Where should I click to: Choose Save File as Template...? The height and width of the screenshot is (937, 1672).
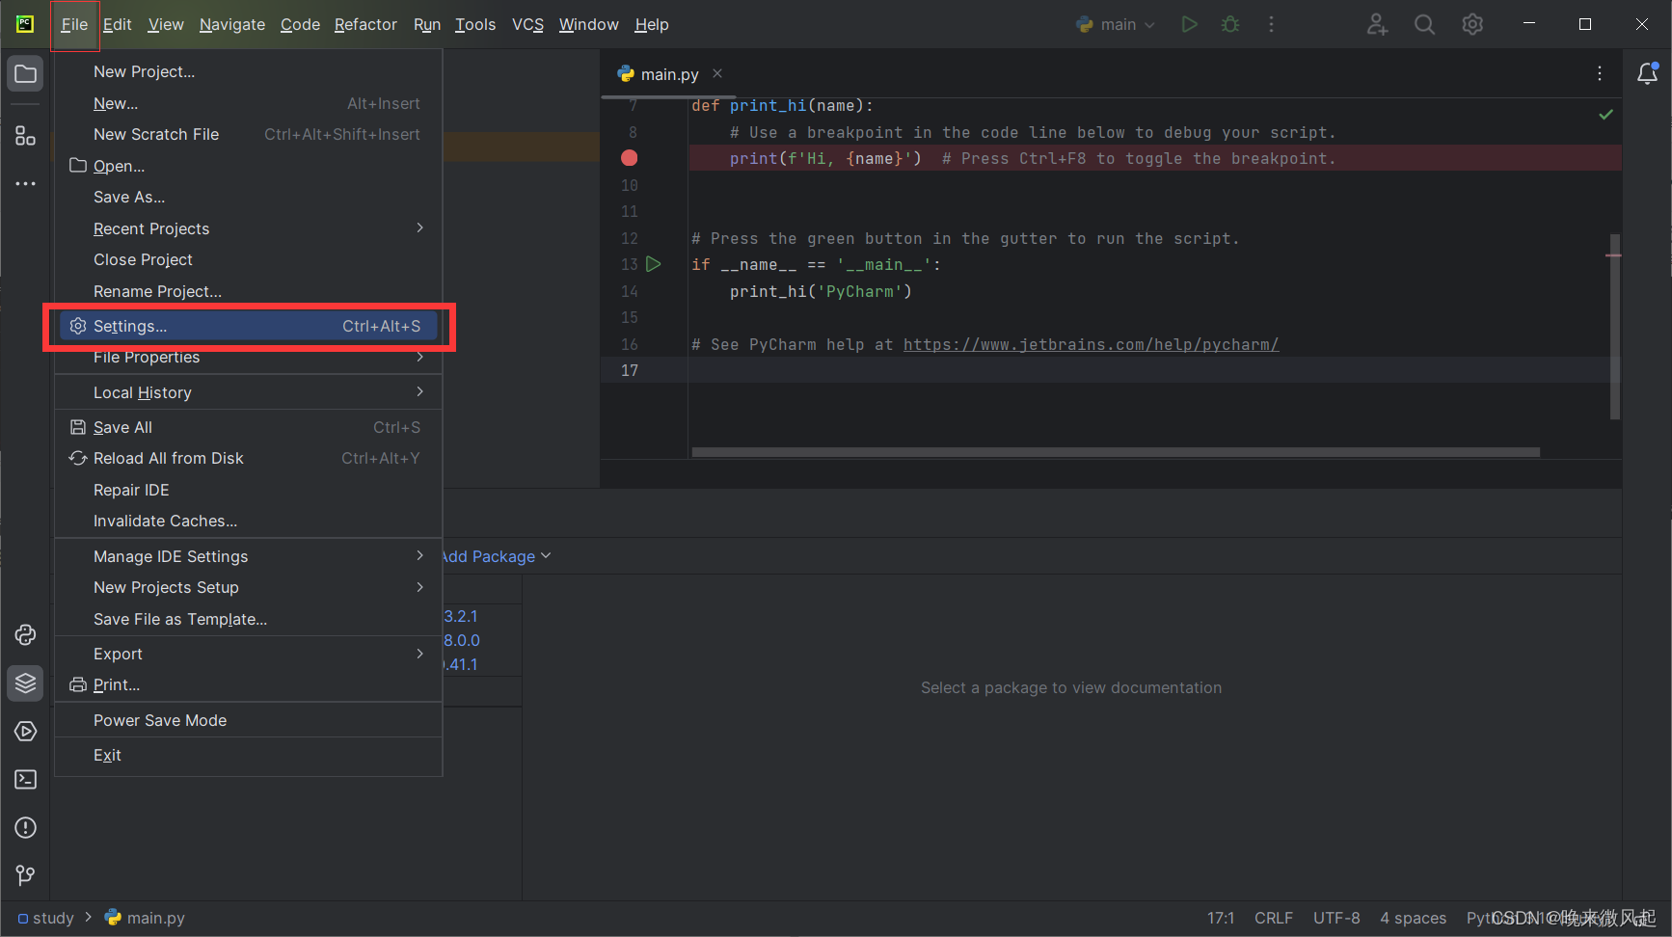tap(249, 619)
